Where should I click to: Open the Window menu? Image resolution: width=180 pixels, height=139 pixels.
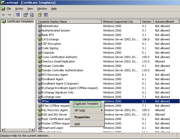point(42,9)
